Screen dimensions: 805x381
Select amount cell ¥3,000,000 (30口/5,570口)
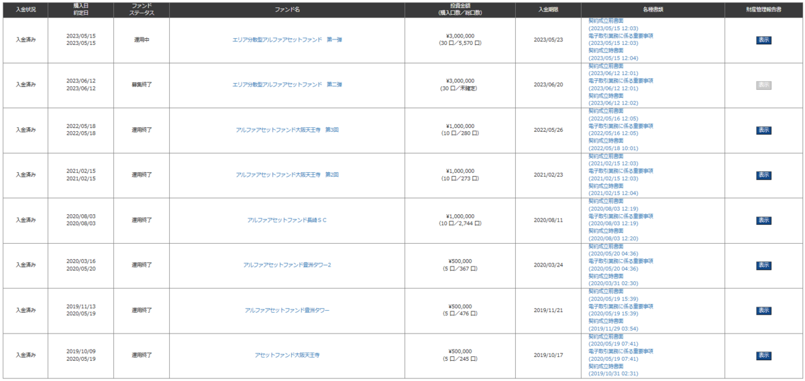tap(460, 40)
